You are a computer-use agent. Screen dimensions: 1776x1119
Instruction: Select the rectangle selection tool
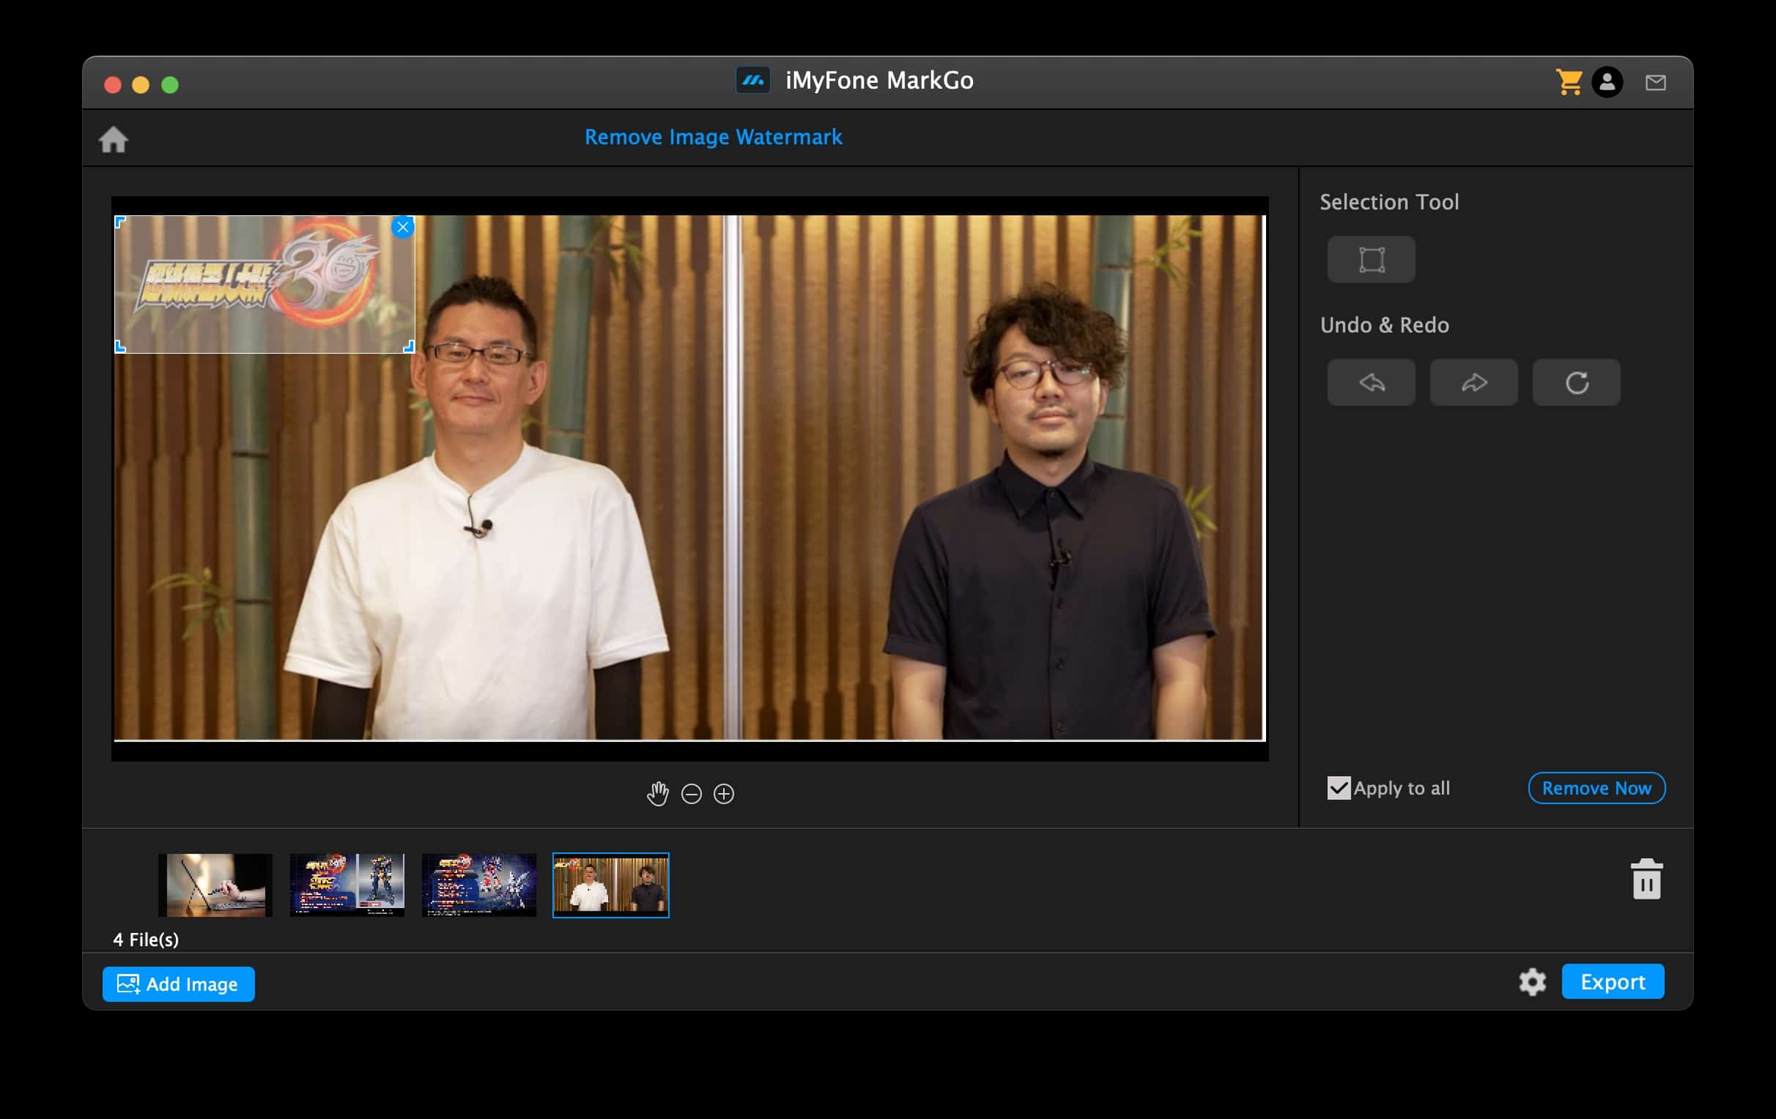[x=1371, y=259]
